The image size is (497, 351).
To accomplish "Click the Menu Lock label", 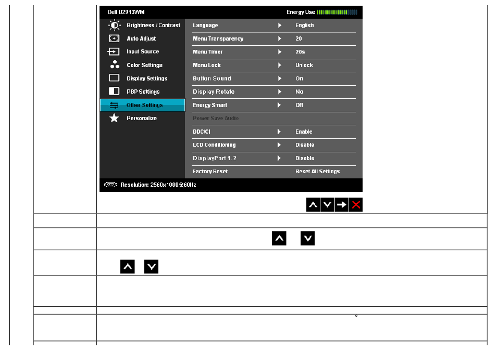I will [207, 65].
